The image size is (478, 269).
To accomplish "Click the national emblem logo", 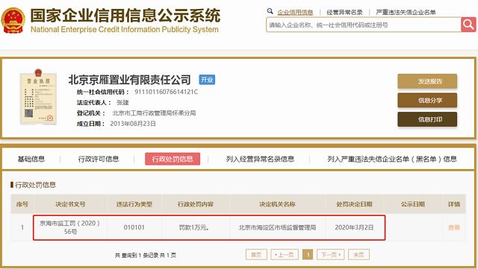I will click(x=13, y=20).
